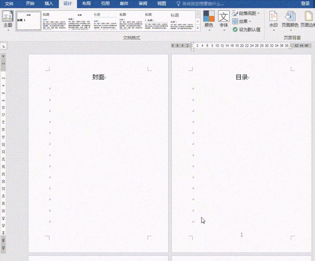Click the right indent marker on ruler
This screenshot has height=261, width=315.
(290, 48)
